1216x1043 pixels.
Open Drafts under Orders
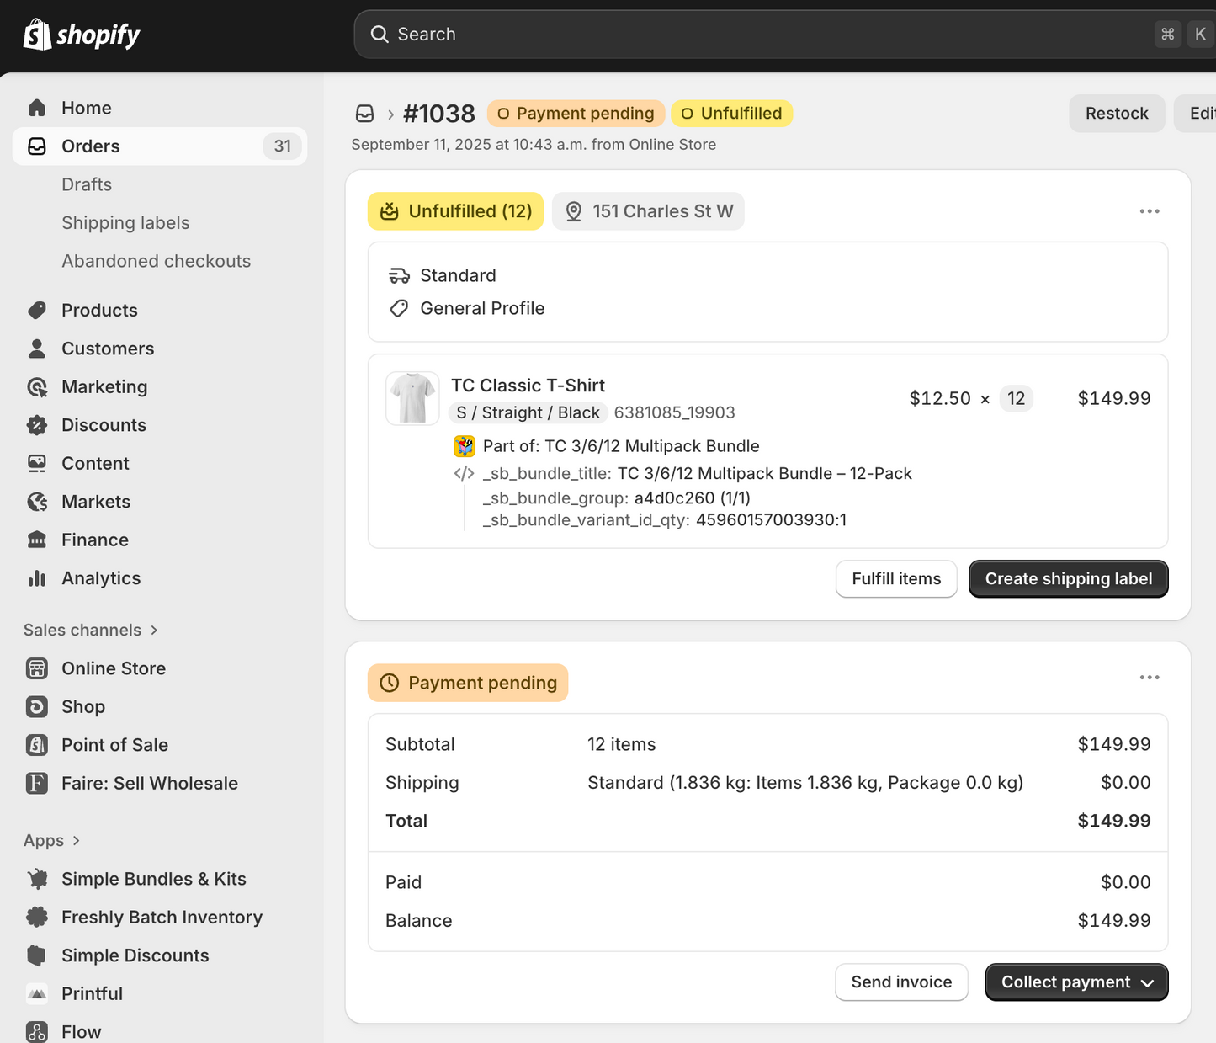click(x=87, y=184)
